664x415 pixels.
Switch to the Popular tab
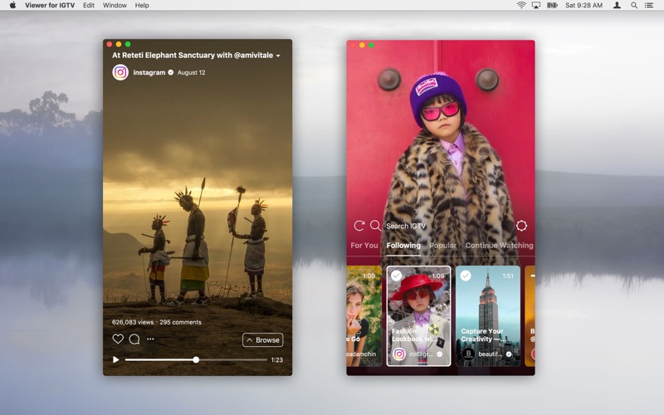(443, 245)
